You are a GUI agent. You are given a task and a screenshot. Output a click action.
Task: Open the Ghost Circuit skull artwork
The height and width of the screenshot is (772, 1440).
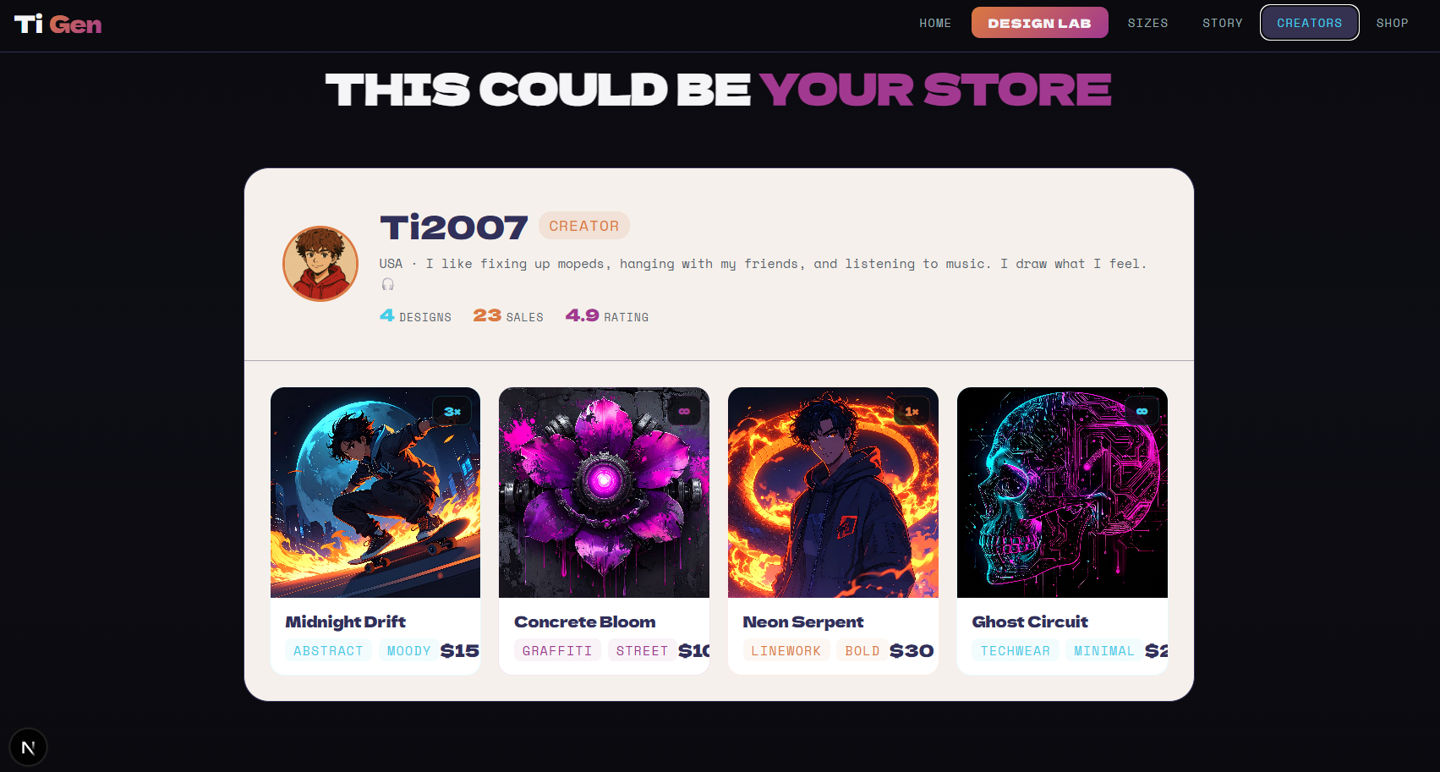(x=1062, y=493)
